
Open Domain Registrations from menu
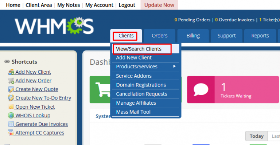[x=145, y=85]
